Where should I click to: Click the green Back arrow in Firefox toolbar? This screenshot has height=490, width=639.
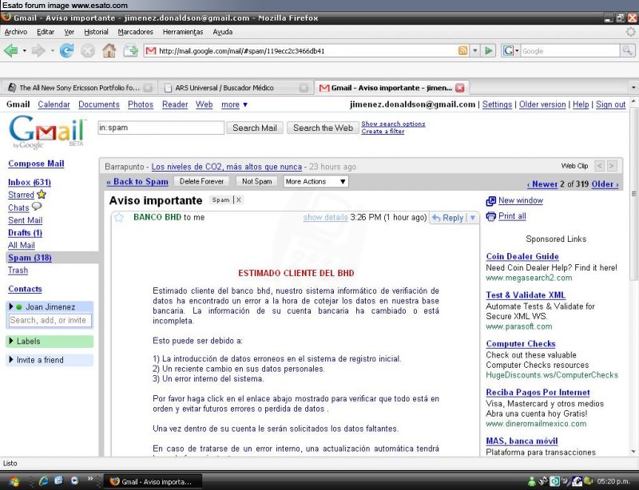[11, 51]
